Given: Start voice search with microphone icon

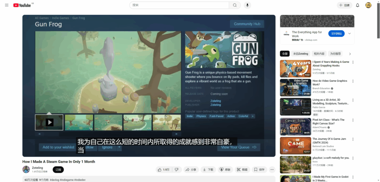Looking at the screenshot, I should pos(247,5).
